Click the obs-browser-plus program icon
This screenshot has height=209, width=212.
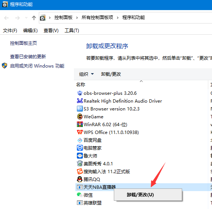tap(80, 93)
